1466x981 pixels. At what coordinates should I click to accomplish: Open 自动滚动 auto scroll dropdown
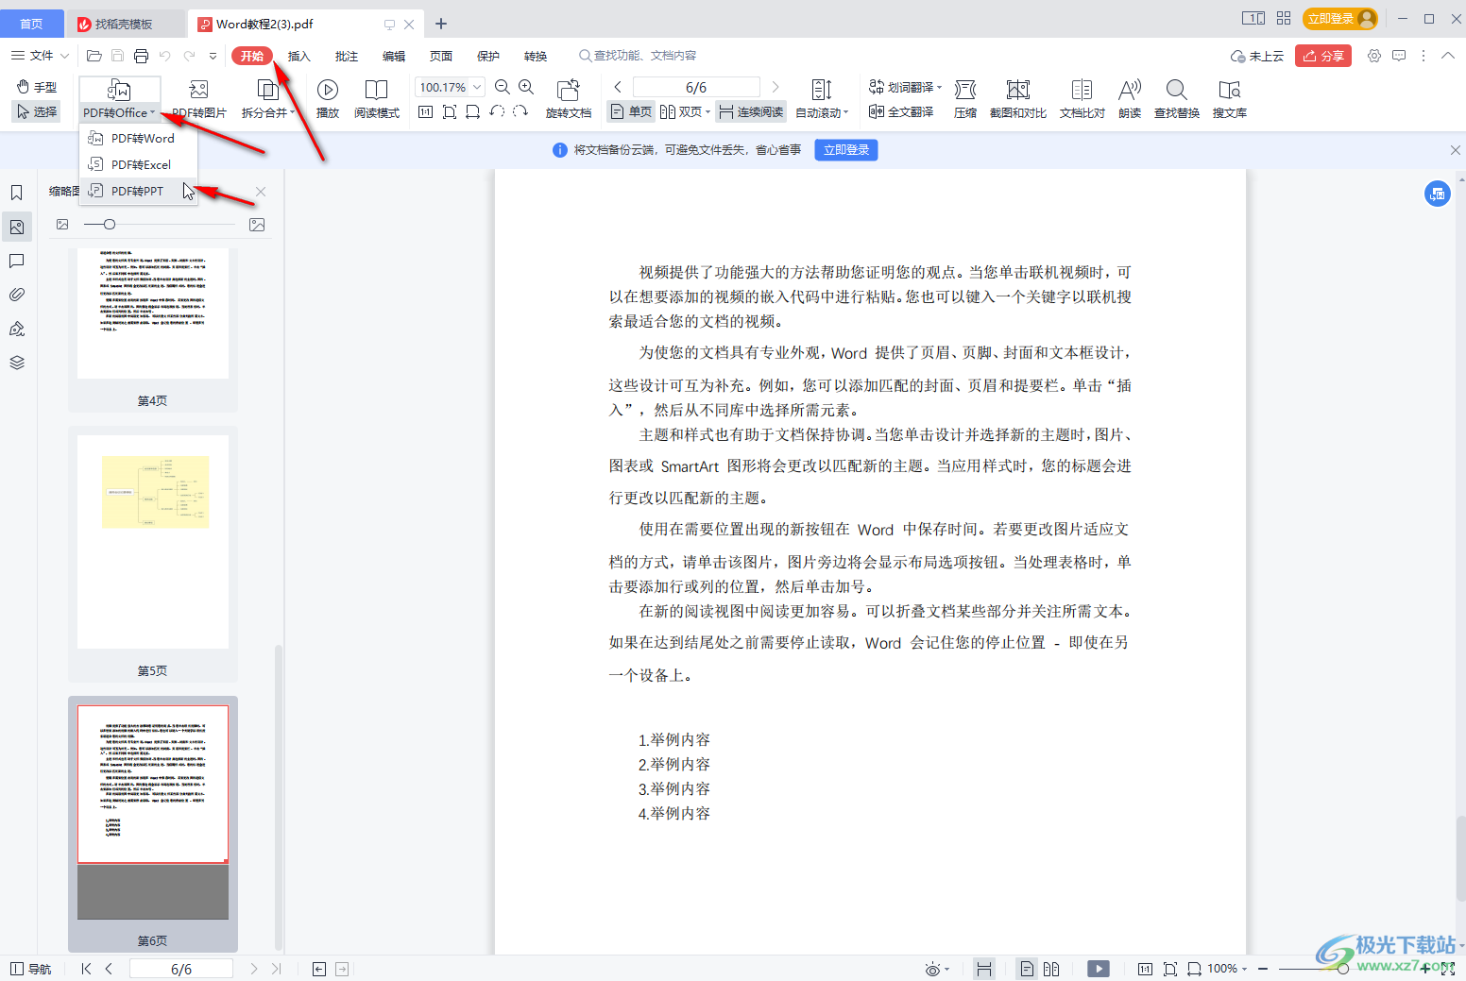pos(822,112)
